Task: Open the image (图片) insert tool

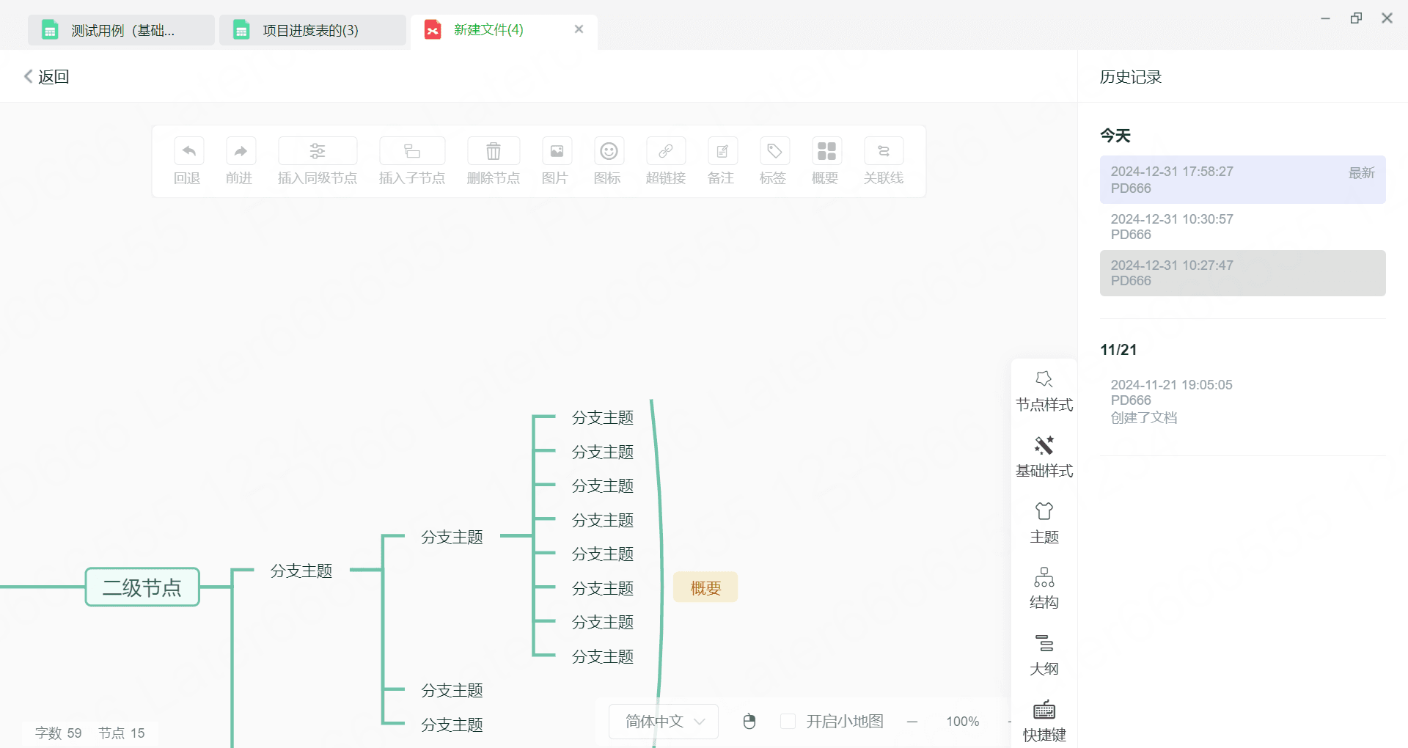Action: click(557, 151)
